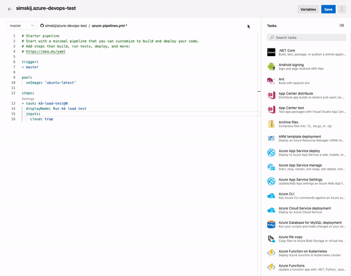The width and height of the screenshot is (351, 276).
Task: Click the k6-load-test@0 task line
Action: tap(45, 103)
